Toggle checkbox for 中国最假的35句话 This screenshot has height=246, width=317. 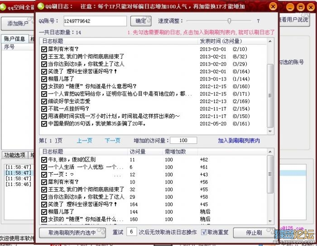[x=44, y=124]
